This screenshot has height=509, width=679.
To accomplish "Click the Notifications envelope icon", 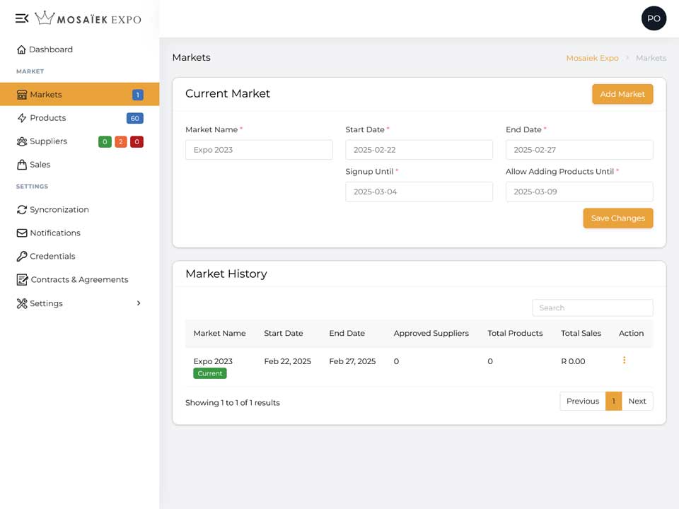I will 22,233.
